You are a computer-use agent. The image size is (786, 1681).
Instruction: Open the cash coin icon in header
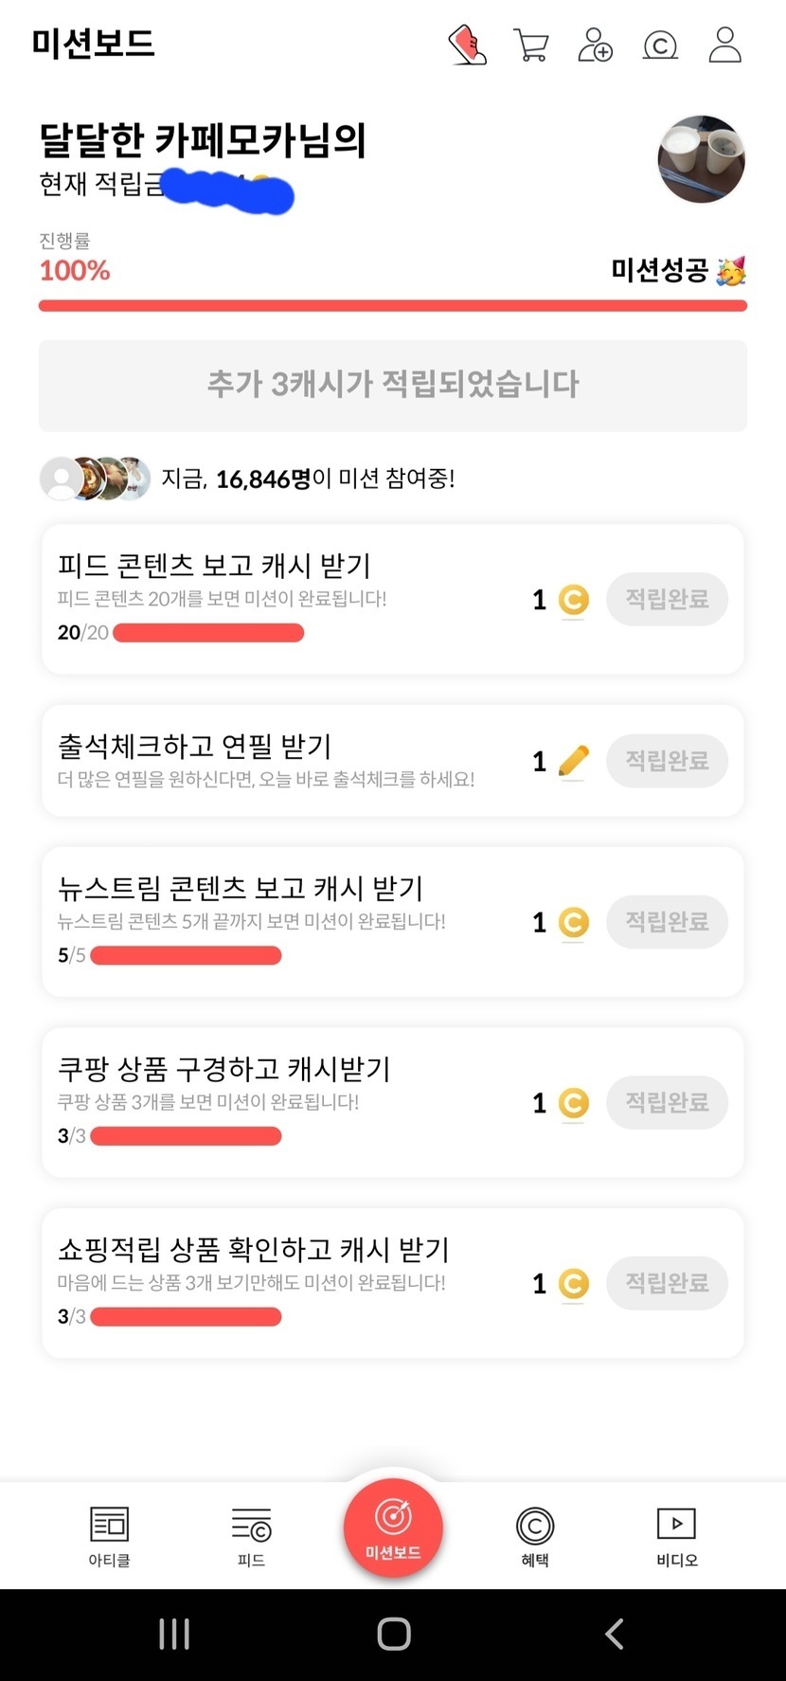660,45
